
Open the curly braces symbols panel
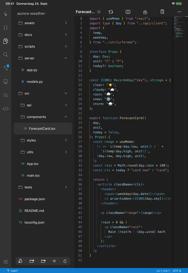click(x=5, y=28)
